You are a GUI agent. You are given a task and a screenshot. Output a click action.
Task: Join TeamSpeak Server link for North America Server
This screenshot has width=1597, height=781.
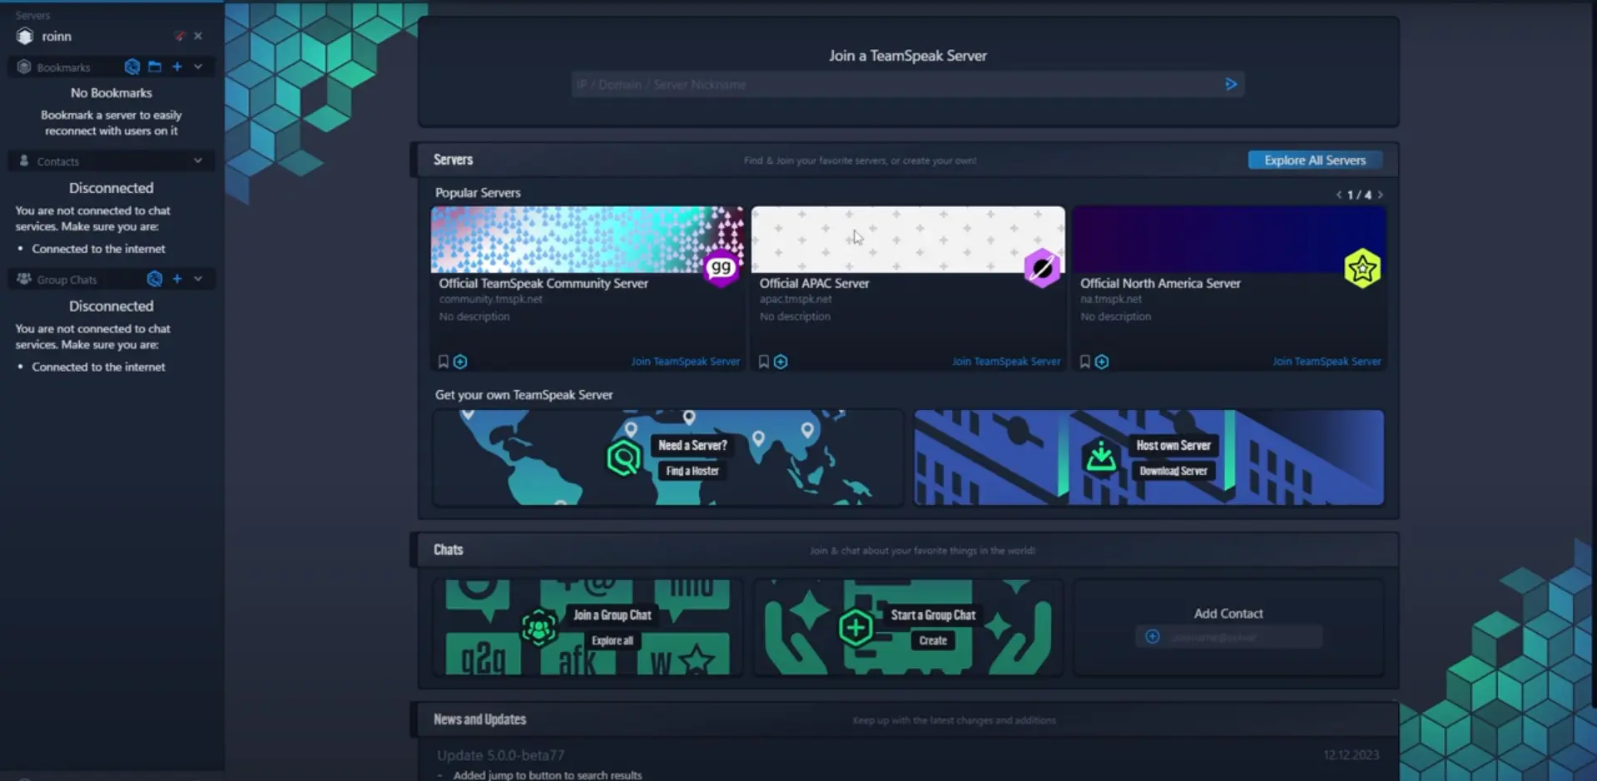click(1327, 362)
